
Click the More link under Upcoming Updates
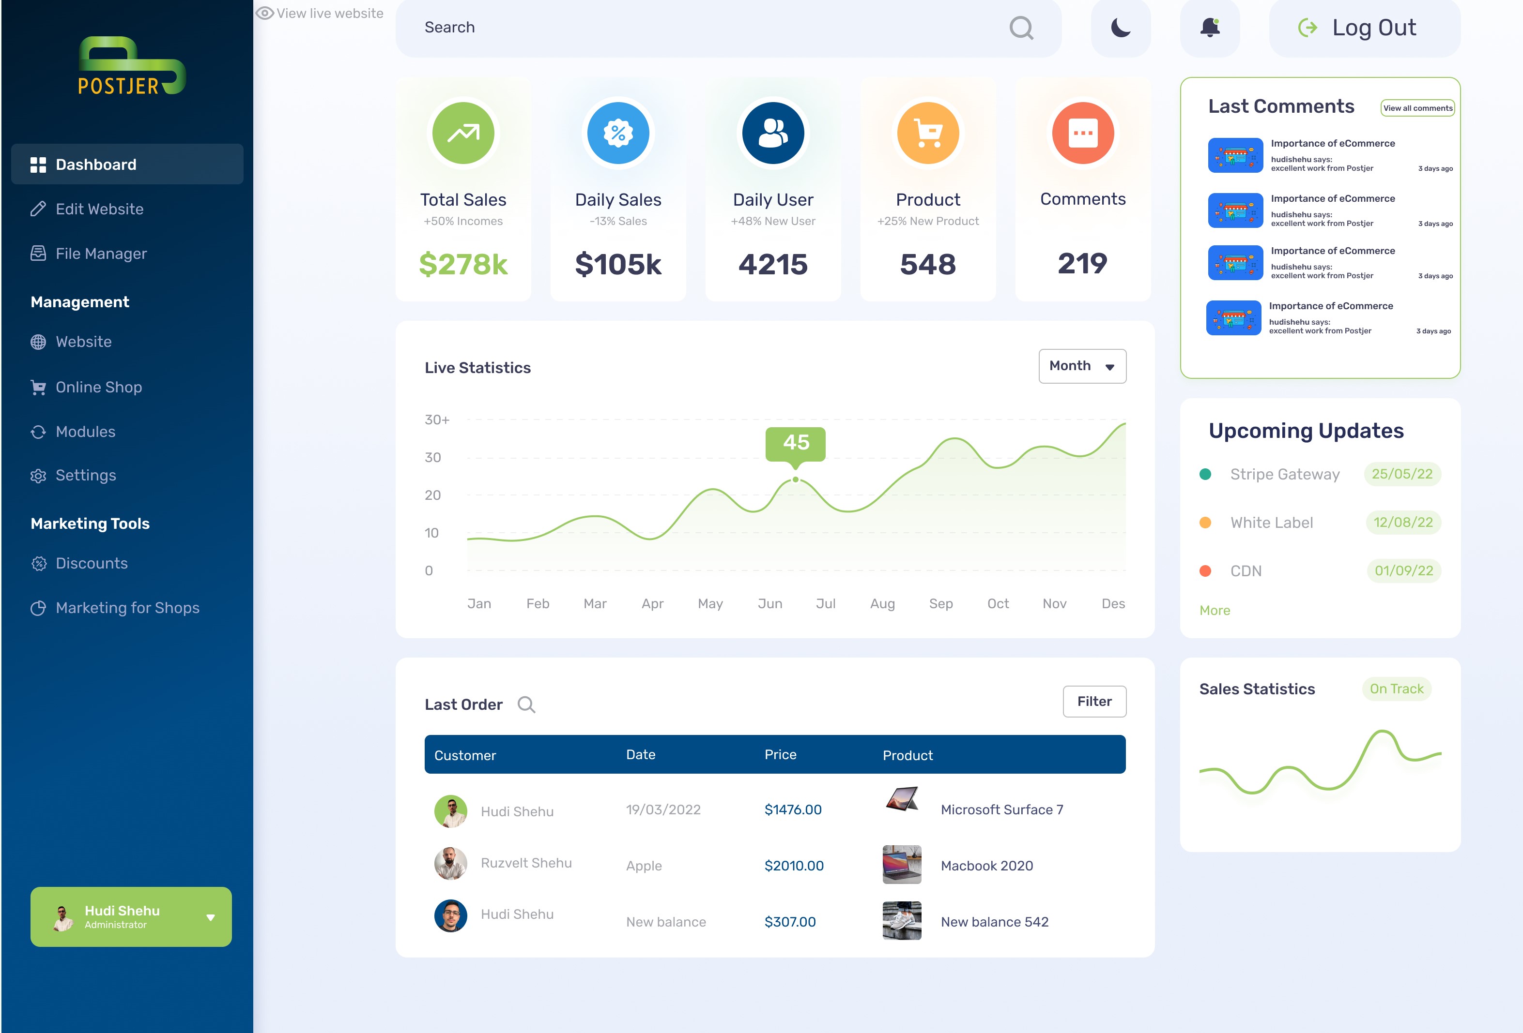point(1215,610)
